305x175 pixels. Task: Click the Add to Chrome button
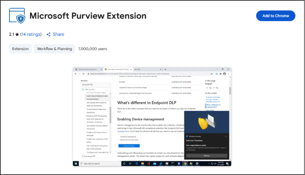tap(275, 16)
